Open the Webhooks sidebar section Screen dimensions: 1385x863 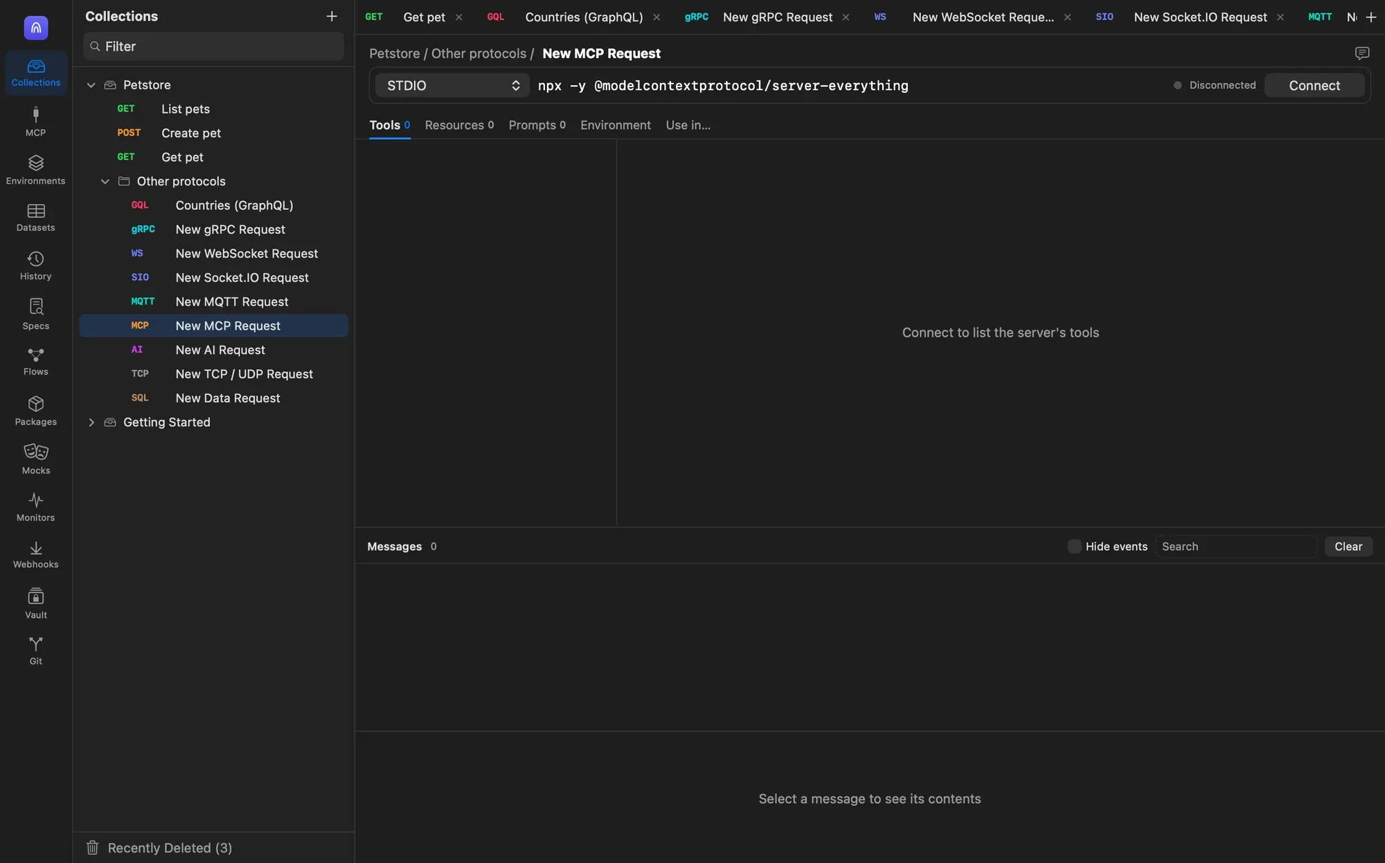click(x=36, y=555)
